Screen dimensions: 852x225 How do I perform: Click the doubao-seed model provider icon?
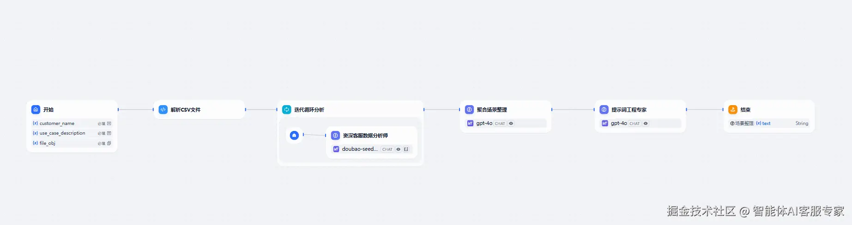point(336,149)
